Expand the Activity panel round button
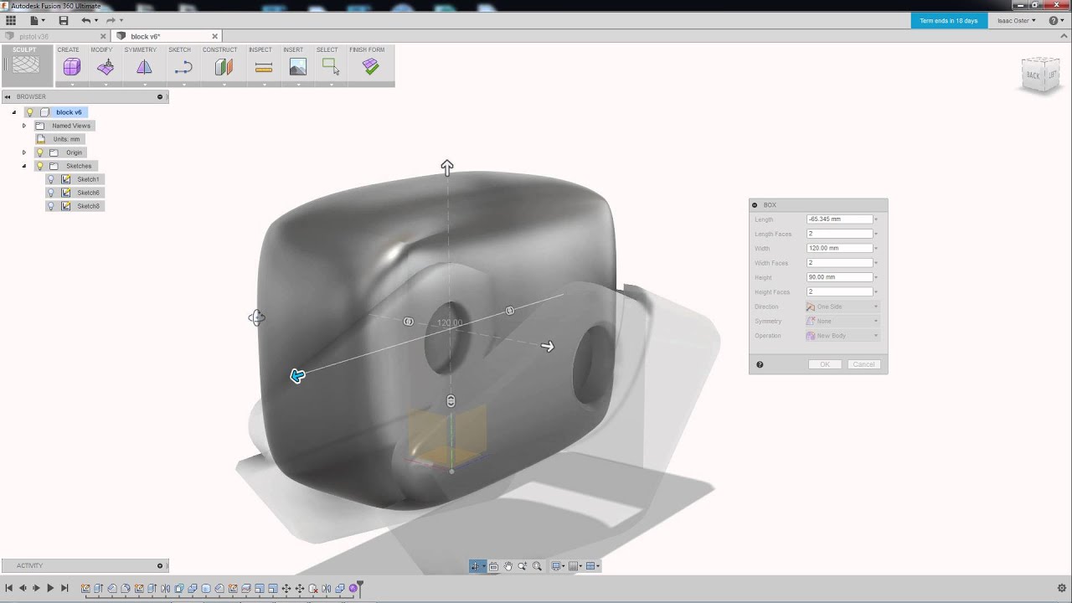Viewport: 1072px width, 603px height. tap(160, 565)
